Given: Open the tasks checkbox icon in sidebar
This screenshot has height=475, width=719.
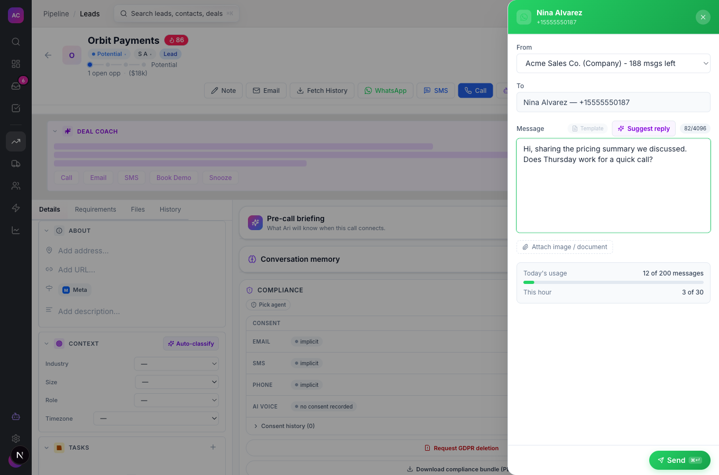Looking at the screenshot, I should [x=16, y=108].
